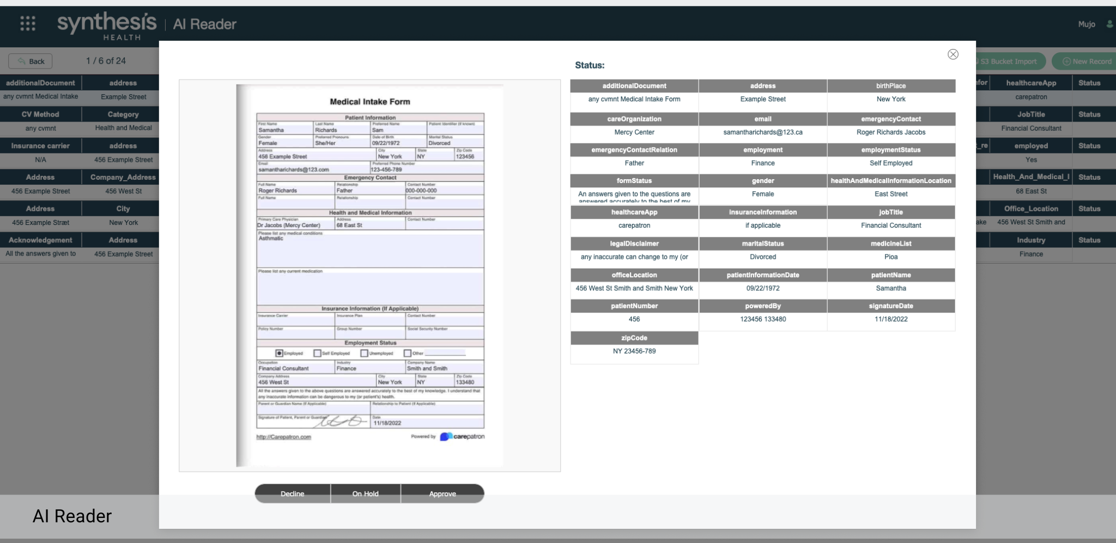Click the New Record button

pos(1086,61)
